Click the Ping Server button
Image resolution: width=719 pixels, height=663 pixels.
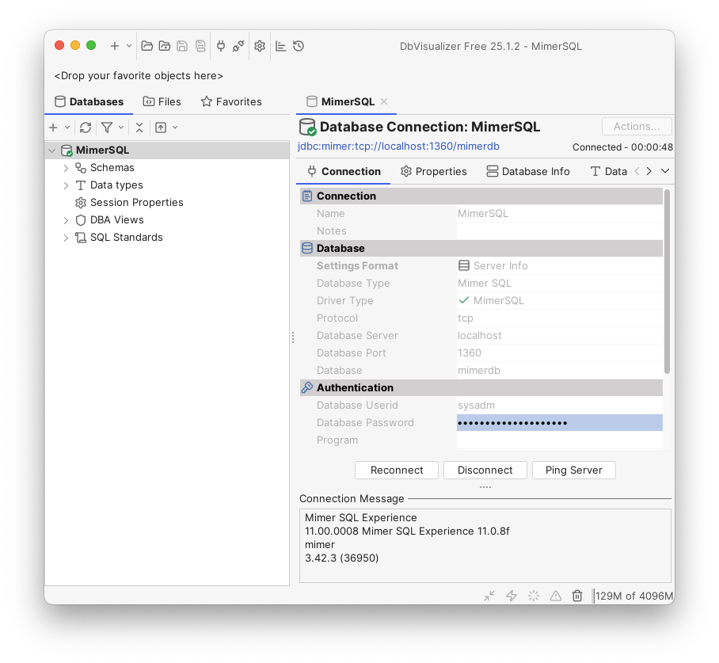pos(573,470)
